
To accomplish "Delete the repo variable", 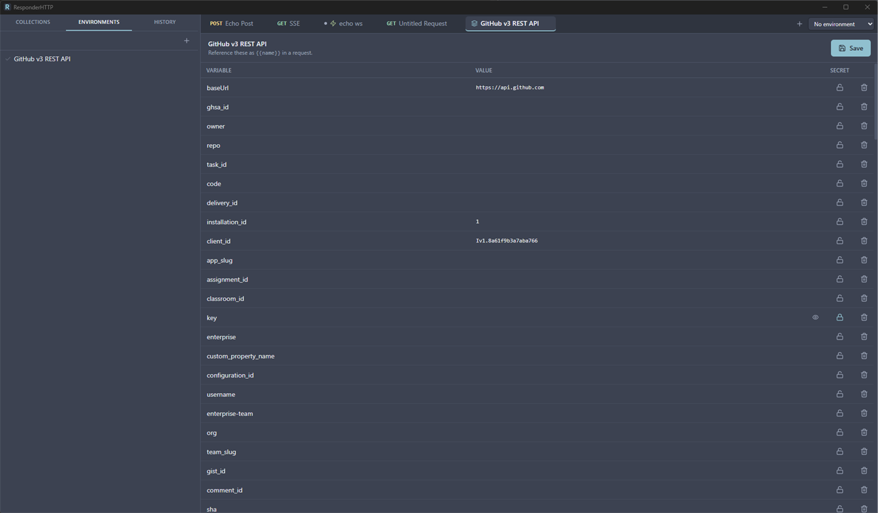I will pos(864,145).
